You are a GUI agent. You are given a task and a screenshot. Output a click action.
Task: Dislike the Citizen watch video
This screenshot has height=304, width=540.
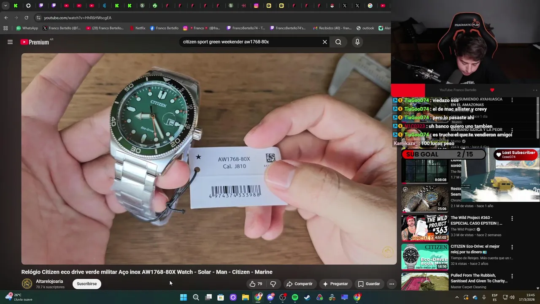pos(273,284)
